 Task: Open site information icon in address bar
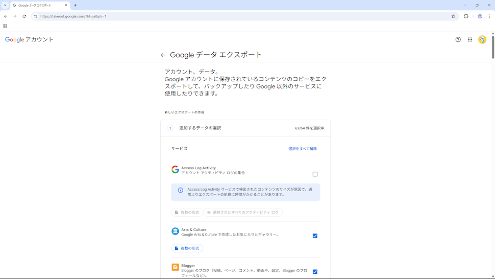[x=35, y=16]
